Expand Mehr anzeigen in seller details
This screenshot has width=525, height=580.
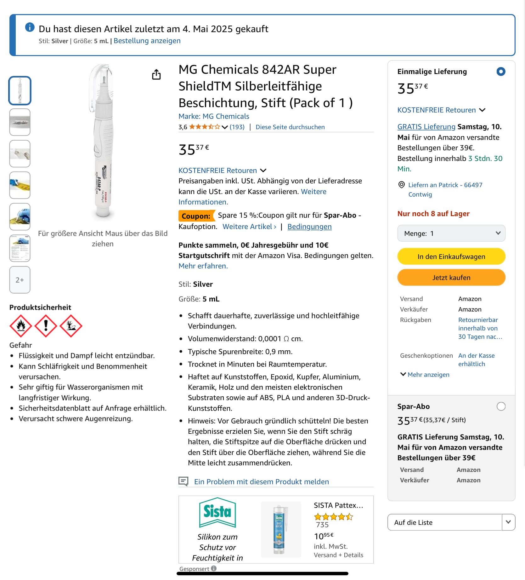click(x=425, y=375)
